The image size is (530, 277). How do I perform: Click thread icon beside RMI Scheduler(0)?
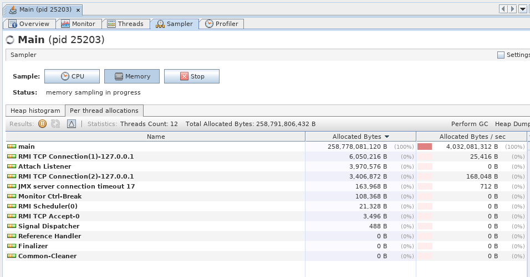coord(12,206)
